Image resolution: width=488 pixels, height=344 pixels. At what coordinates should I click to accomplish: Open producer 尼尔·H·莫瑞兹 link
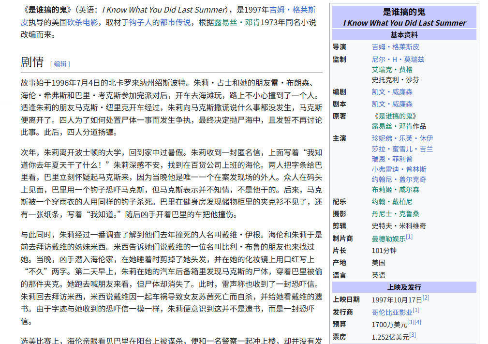click(x=398, y=60)
